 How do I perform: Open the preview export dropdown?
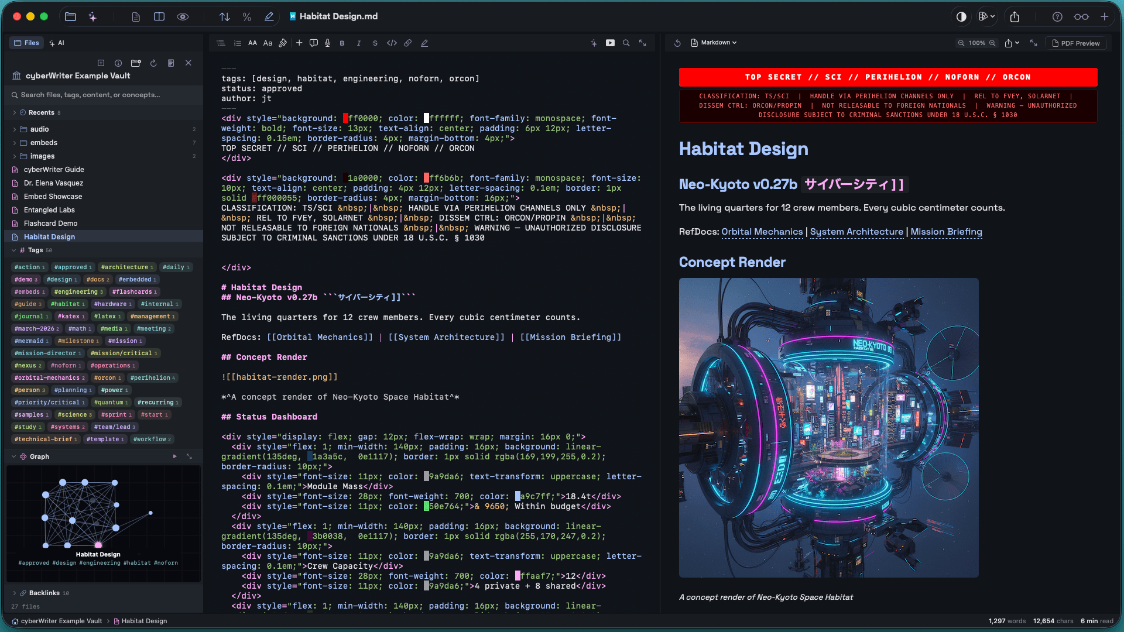pos(1012,43)
